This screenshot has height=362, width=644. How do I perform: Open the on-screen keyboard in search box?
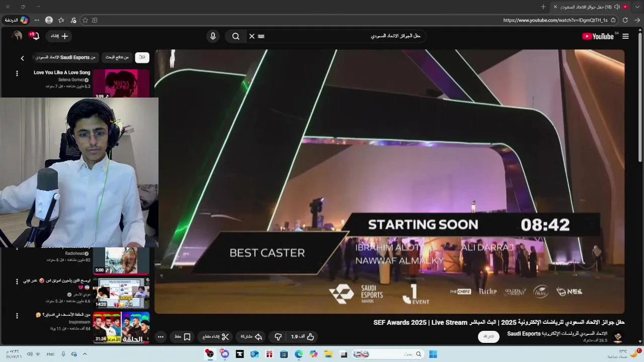(x=261, y=36)
